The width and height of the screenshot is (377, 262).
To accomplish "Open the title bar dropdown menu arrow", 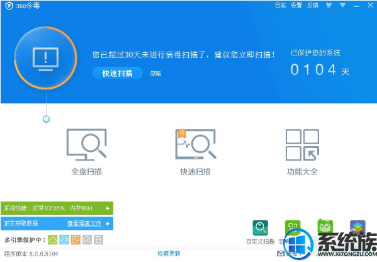I will point(342,5).
